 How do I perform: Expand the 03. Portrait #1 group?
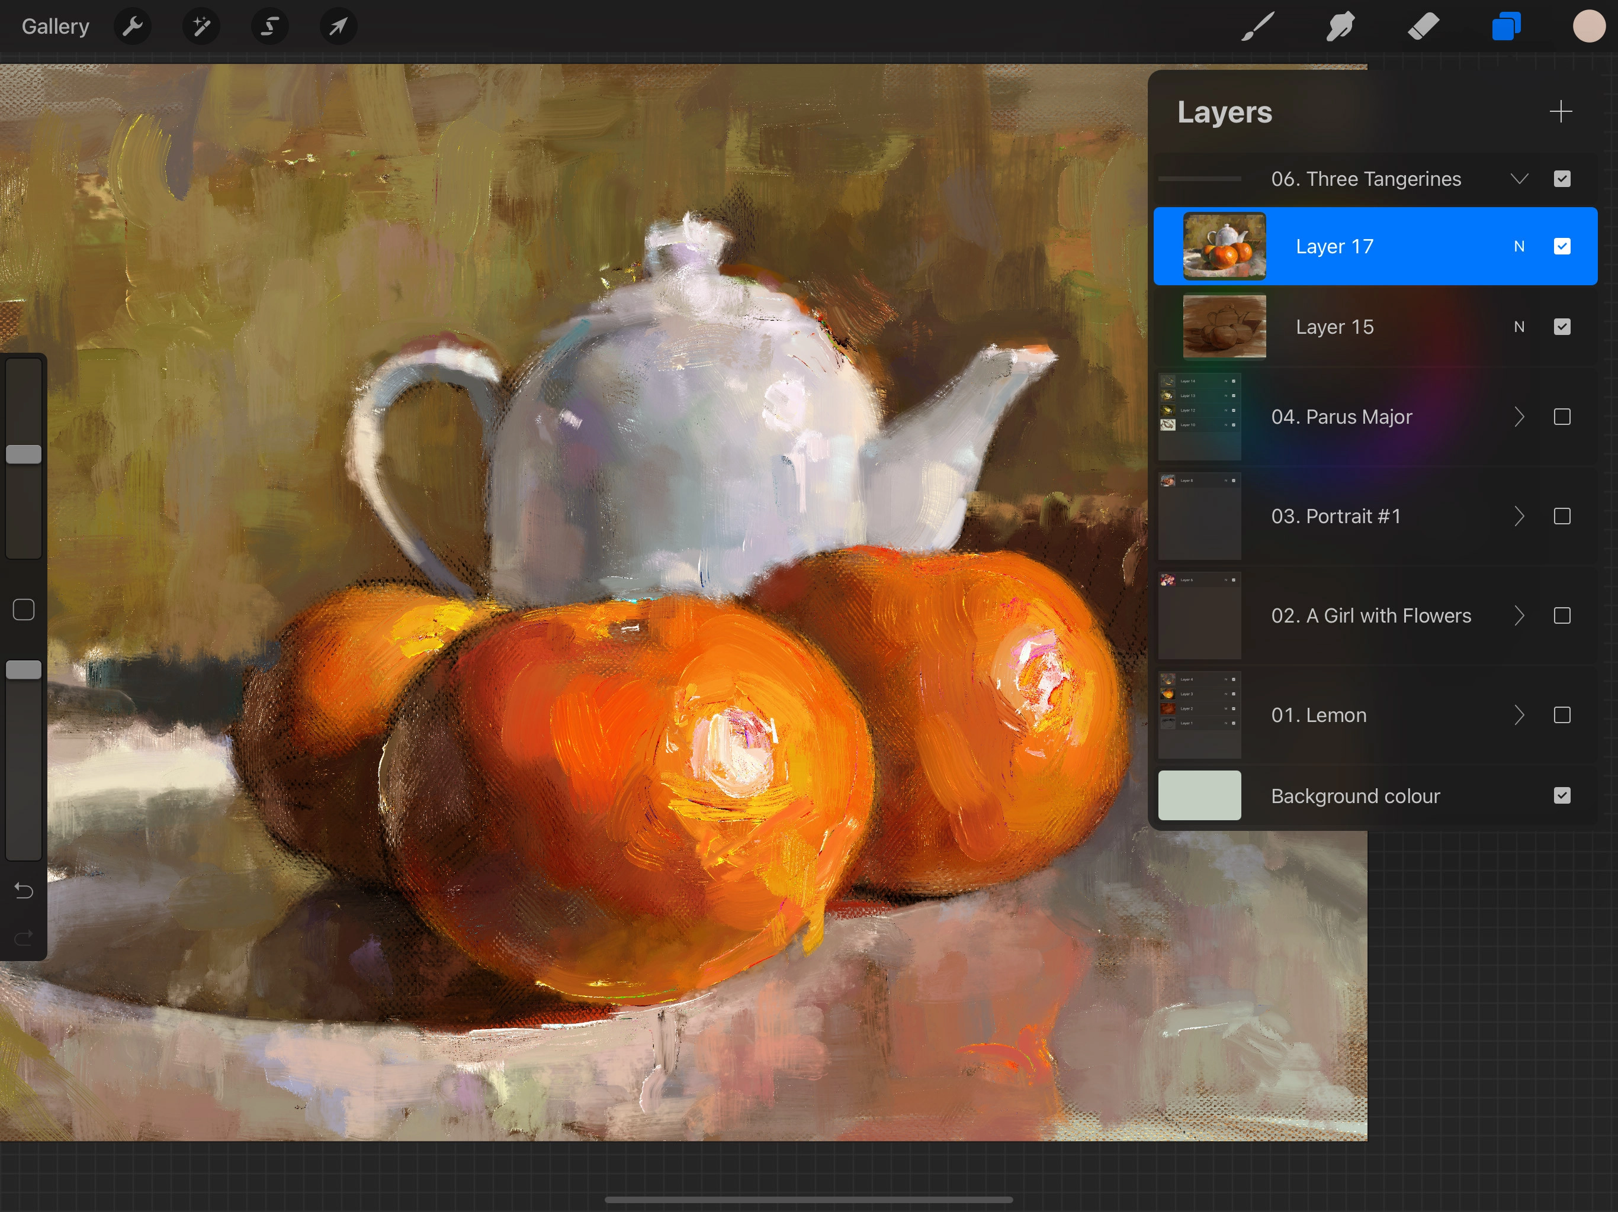1519,516
